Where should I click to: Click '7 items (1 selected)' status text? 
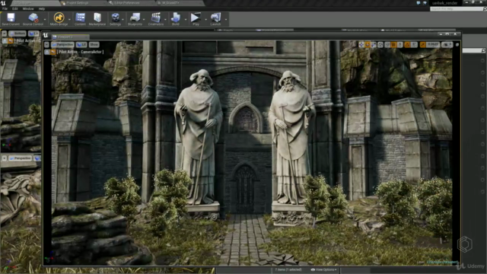(288, 269)
